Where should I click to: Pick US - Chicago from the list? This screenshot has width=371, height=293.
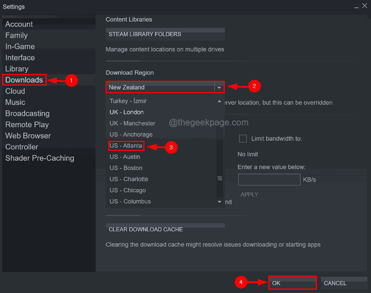(127, 190)
